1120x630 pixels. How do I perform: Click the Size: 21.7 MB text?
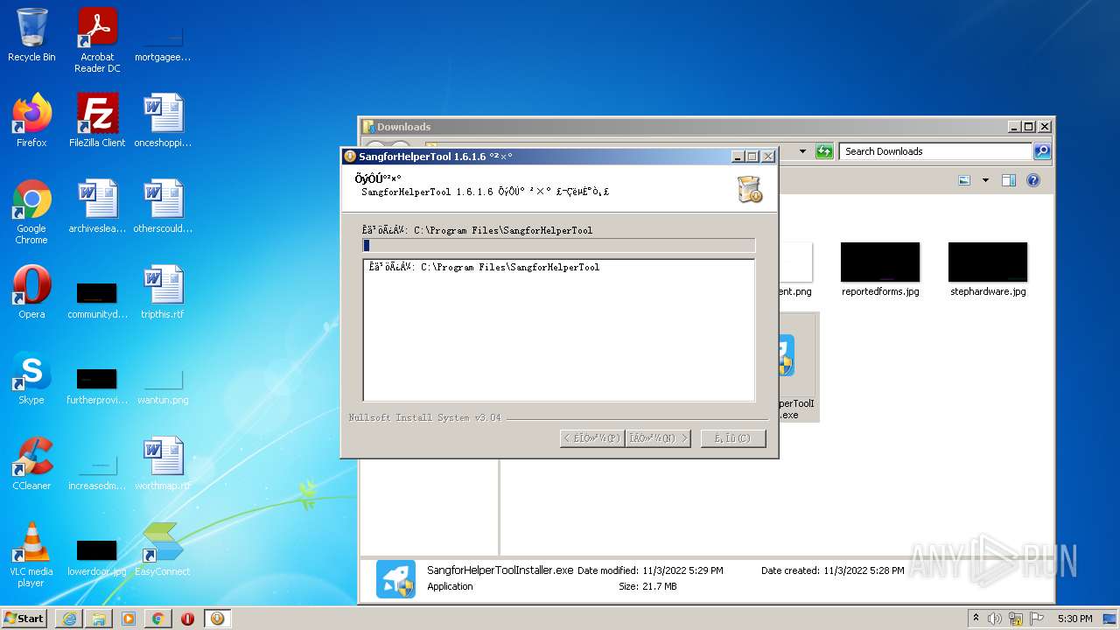coord(647,586)
